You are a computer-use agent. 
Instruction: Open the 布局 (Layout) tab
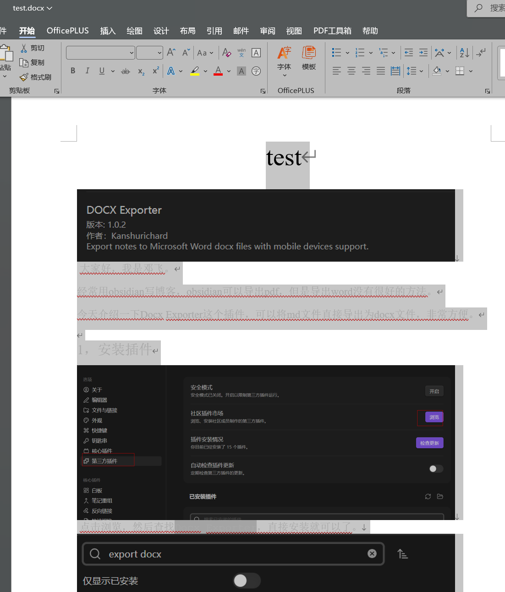click(x=187, y=31)
